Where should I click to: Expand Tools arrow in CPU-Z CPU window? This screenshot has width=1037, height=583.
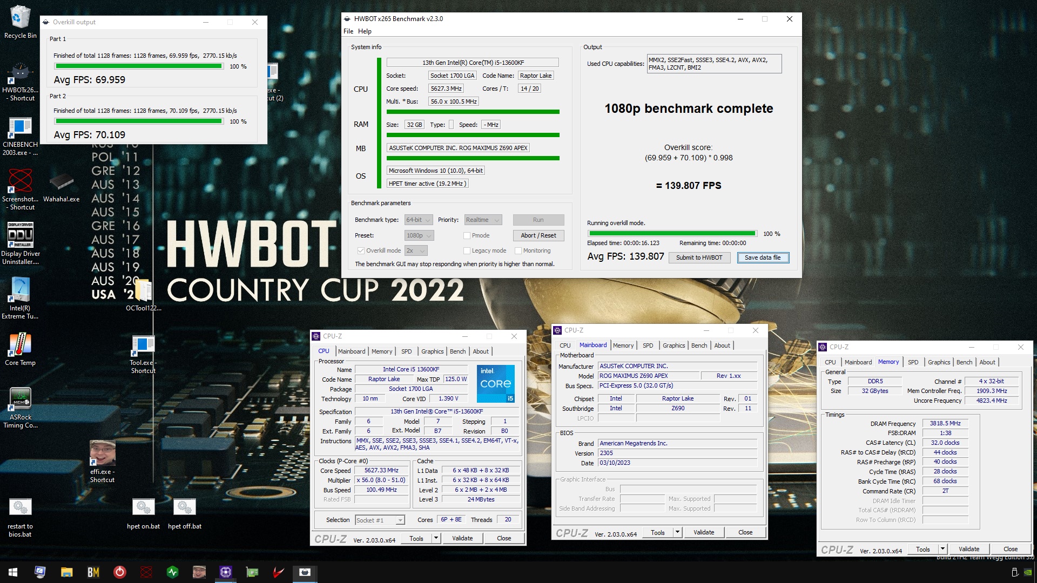[436, 538]
